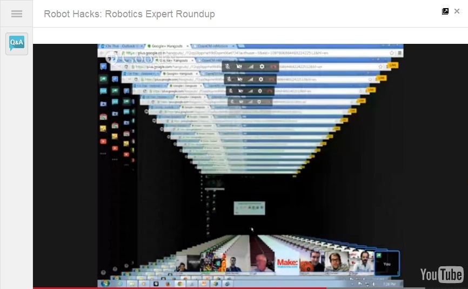This screenshot has height=289, width=468.
Task: Click the Make: logo participant thumbnail
Action: [287, 262]
